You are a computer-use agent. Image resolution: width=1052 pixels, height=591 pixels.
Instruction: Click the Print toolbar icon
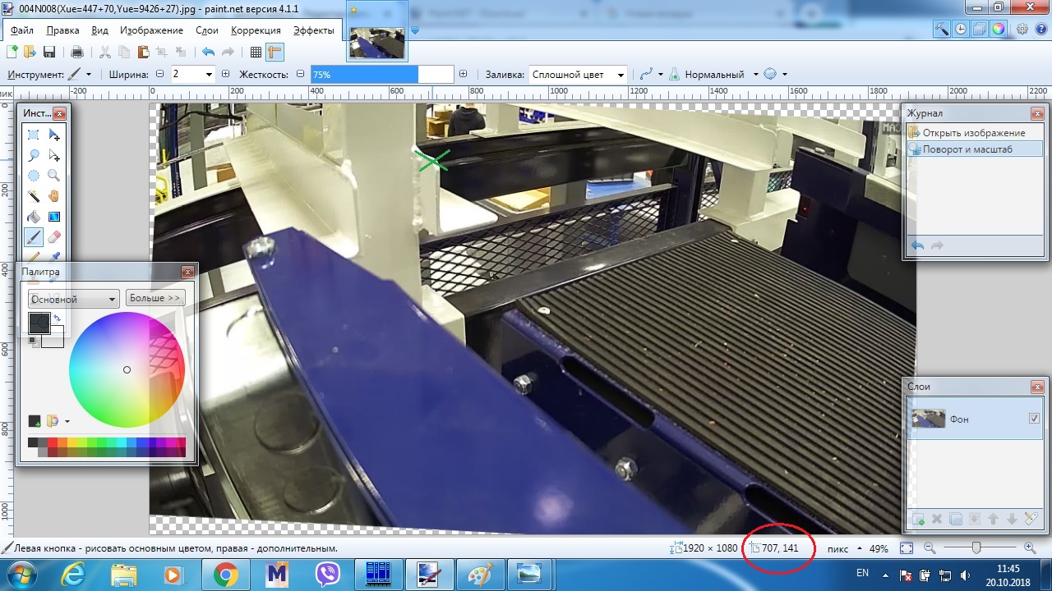coord(77,52)
